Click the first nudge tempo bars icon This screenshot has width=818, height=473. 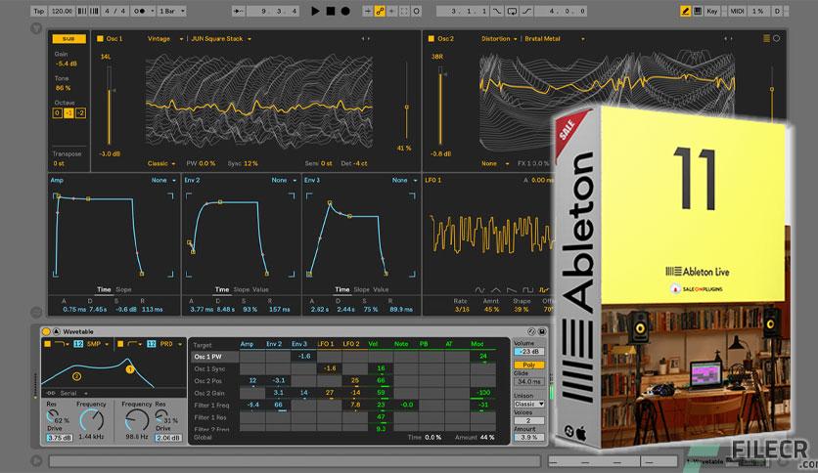tap(82, 11)
